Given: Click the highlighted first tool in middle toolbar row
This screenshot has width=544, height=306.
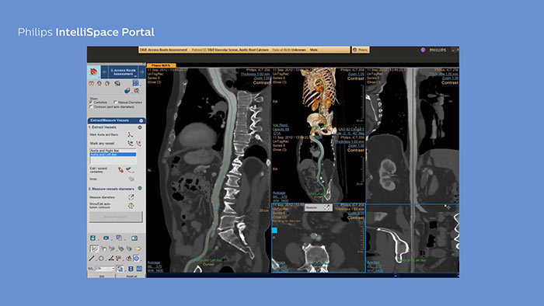Looking at the screenshot, I should (x=94, y=249).
